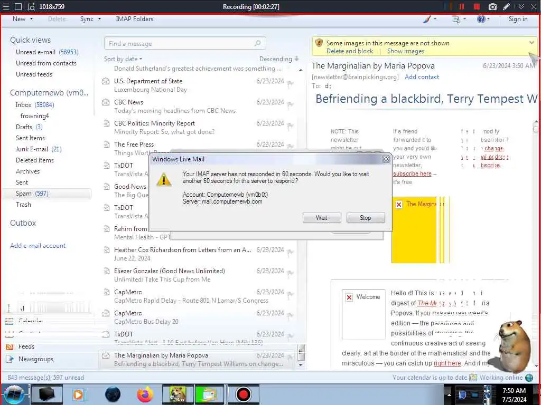This screenshot has height=405, width=541.
Task: Toggle Descending sort order
Action: coord(279,59)
